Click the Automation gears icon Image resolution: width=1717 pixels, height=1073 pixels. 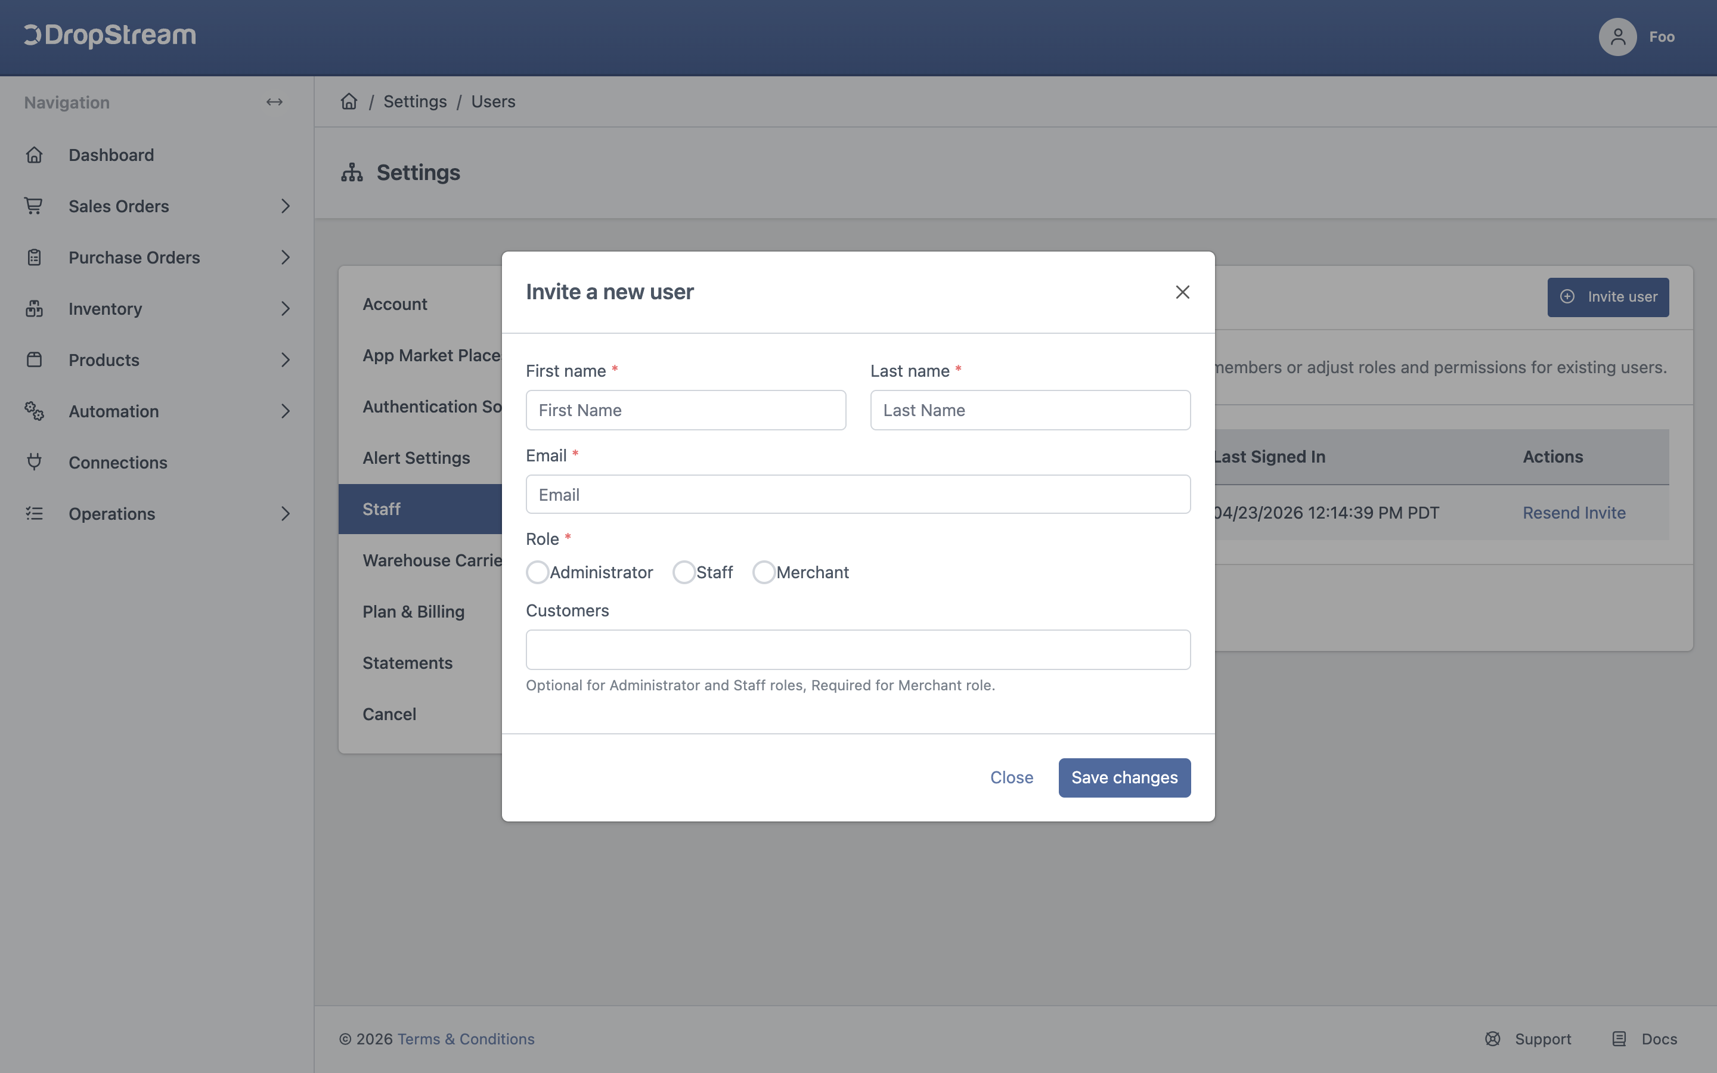pyautogui.click(x=34, y=411)
